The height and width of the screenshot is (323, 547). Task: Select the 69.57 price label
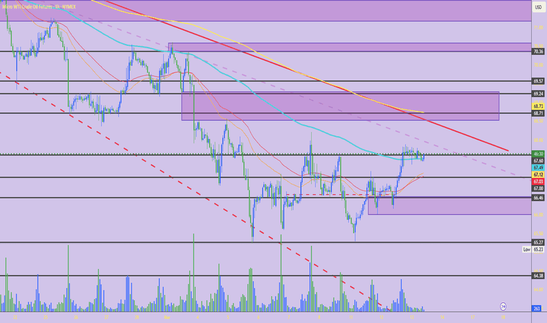point(538,81)
